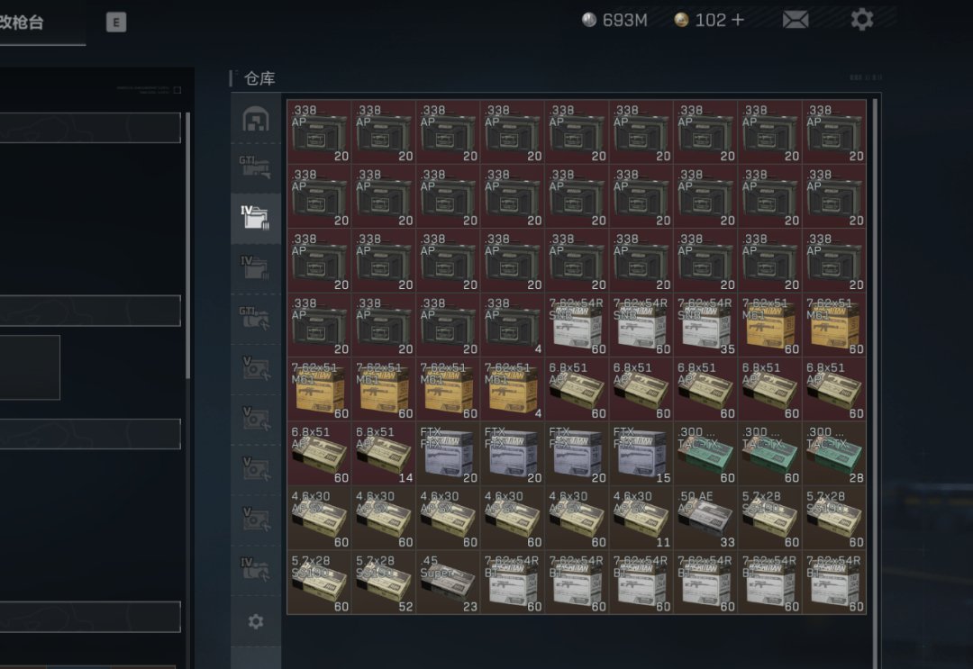The image size is (973, 669).
Task: Select the .300 TAC-TX stack of 28
Action: pyautogui.click(x=833, y=453)
